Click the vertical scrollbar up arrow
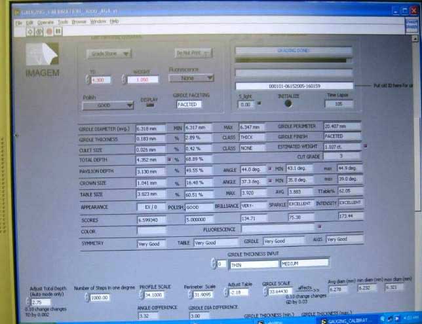 (415, 39)
